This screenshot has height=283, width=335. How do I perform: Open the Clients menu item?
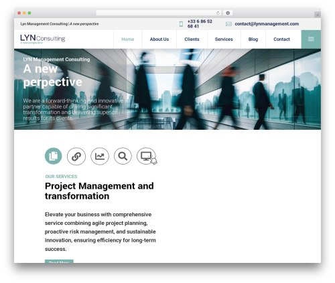[x=192, y=39]
